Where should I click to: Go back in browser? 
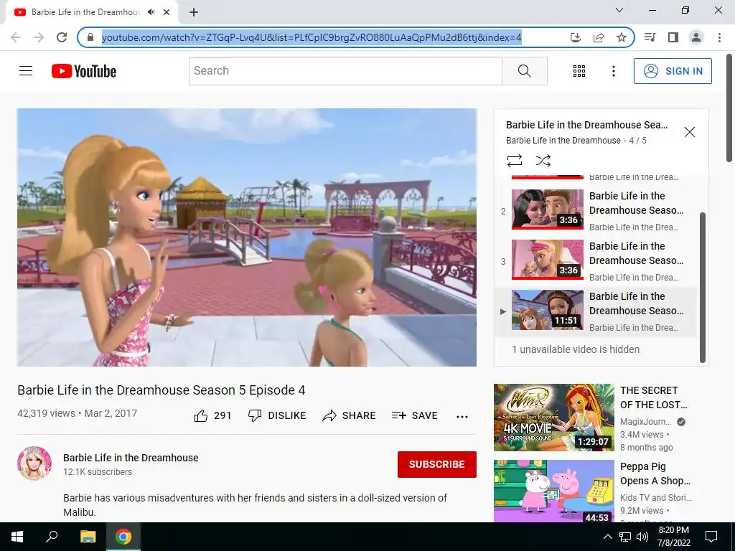[16, 37]
